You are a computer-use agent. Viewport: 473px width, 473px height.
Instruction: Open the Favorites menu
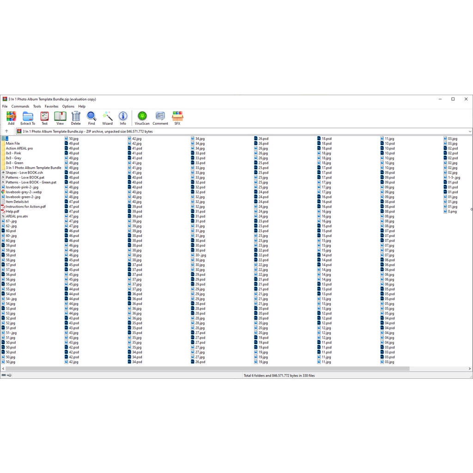click(x=51, y=106)
